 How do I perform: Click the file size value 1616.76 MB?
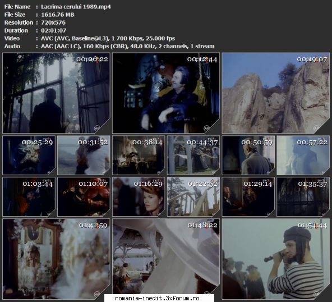(x=58, y=15)
